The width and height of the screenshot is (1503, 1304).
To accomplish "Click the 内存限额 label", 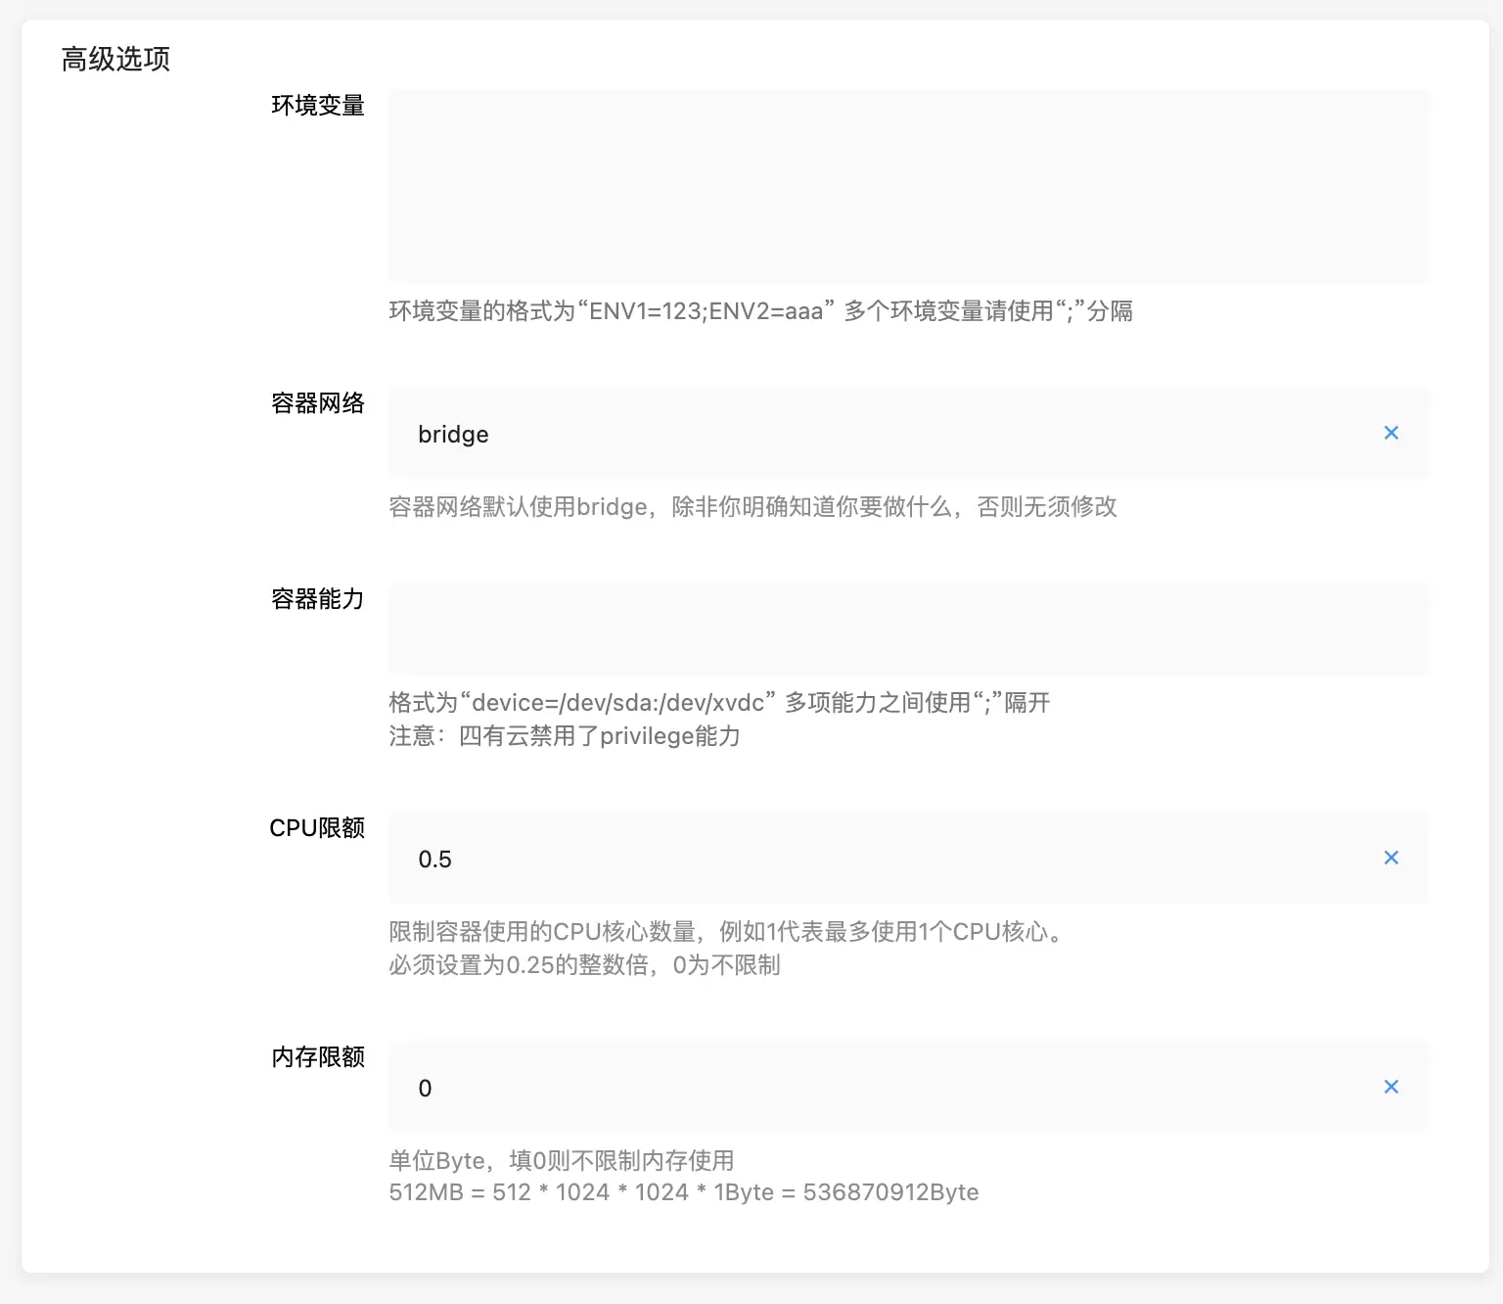I will 318,1057.
